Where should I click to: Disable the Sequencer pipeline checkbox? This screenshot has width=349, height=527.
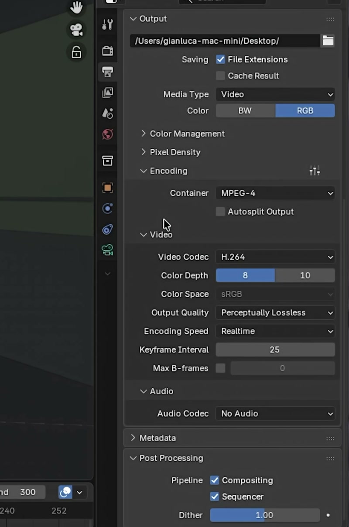[x=214, y=496]
